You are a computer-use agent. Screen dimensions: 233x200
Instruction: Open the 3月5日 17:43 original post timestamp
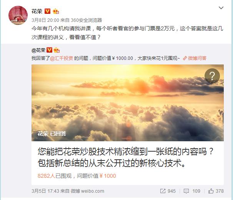point(45,191)
